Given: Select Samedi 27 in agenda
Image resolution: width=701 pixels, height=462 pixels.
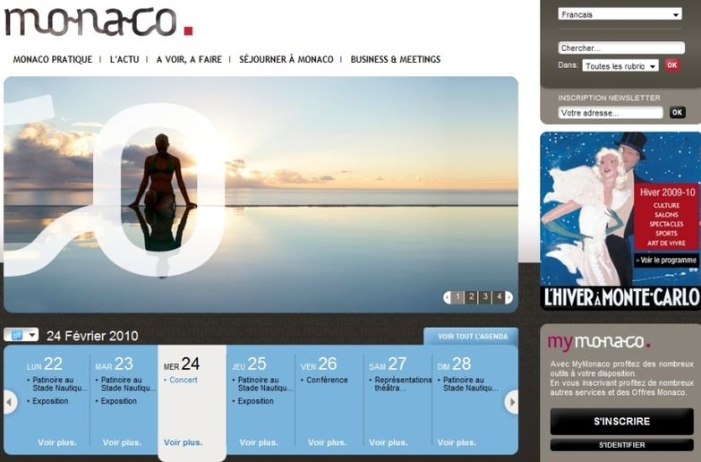Looking at the screenshot, I should [x=388, y=364].
